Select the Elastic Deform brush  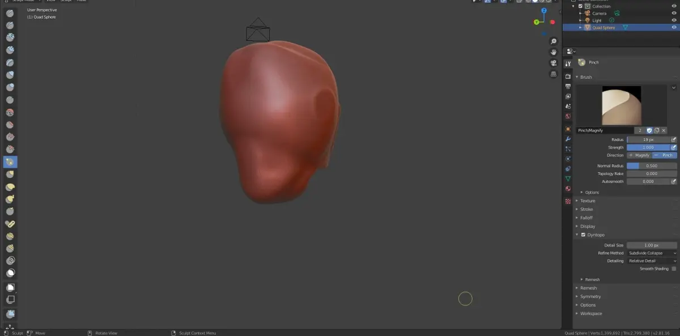(x=10, y=187)
